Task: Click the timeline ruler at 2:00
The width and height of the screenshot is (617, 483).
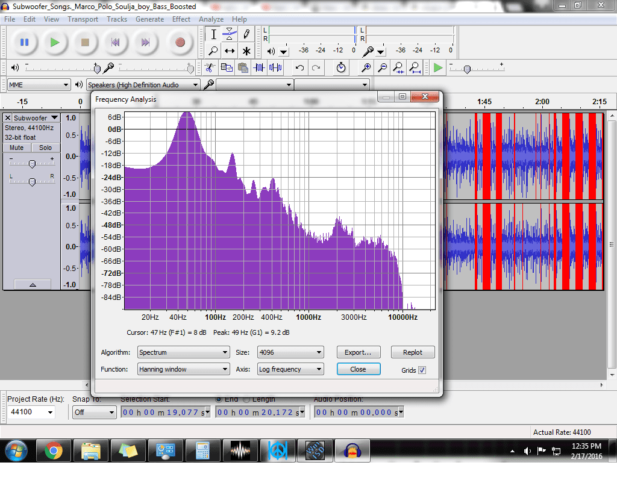Action: click(542, 102)
